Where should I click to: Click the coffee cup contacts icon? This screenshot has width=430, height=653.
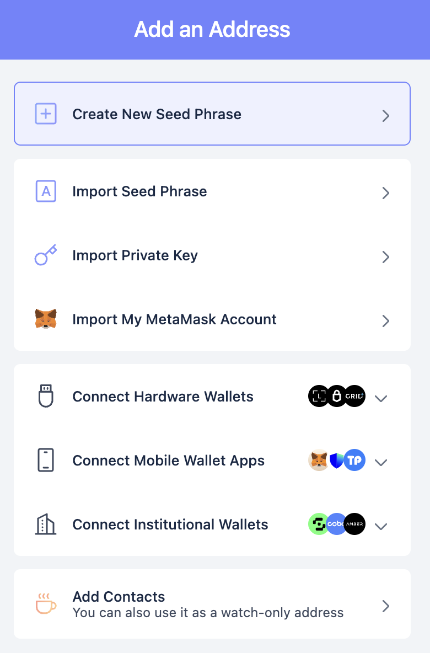coord(45,603)
